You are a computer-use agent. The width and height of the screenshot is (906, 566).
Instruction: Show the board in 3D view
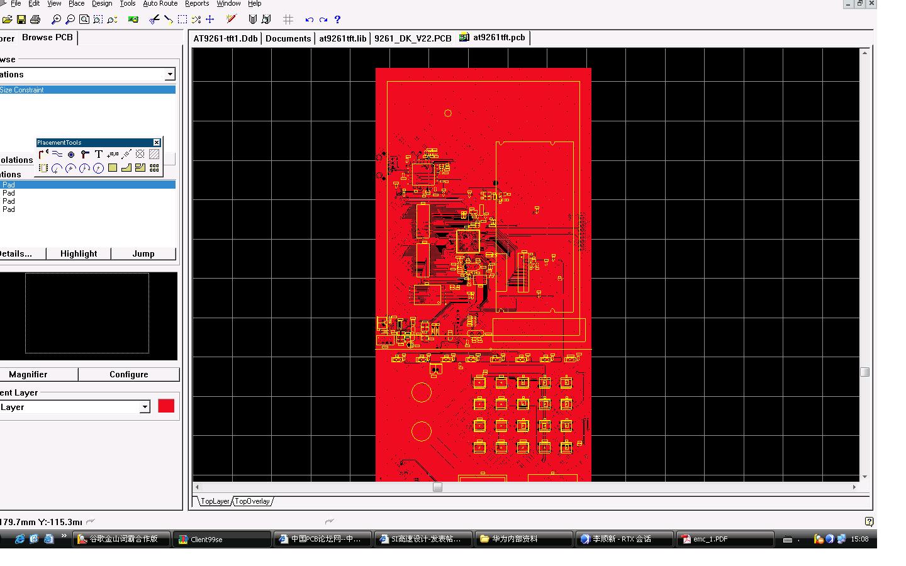point(133,19)
